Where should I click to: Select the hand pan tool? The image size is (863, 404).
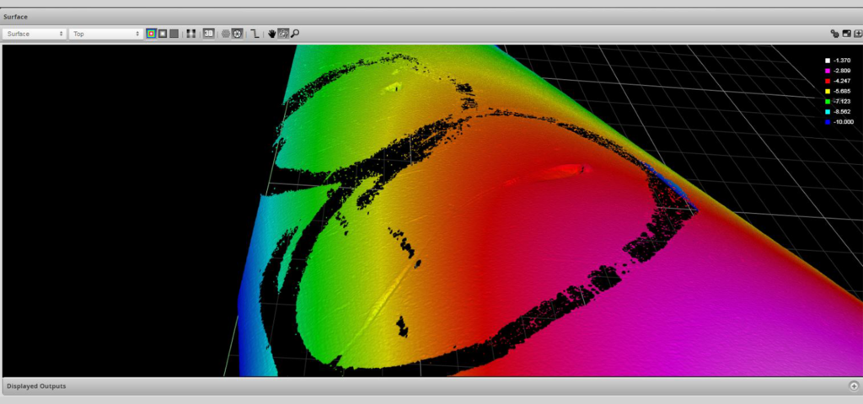pos(272,34)
